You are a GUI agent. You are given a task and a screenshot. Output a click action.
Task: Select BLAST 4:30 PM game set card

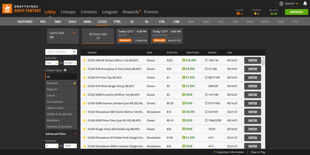pyautogui.click(x=132, y=36)
